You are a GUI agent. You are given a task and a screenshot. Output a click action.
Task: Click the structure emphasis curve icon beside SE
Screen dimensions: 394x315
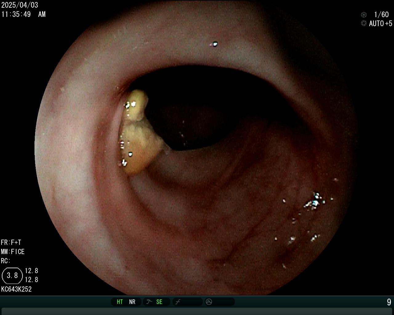point(149,302)
